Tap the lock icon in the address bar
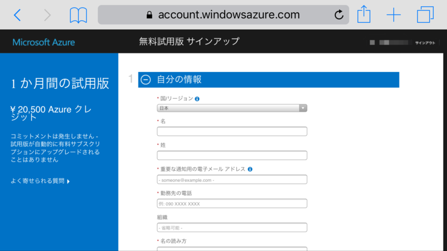The height and width of the screenshot is (251, 447). click(149, 15)
